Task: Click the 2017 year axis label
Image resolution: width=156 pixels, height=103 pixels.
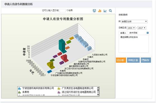Action: (43, 75)
